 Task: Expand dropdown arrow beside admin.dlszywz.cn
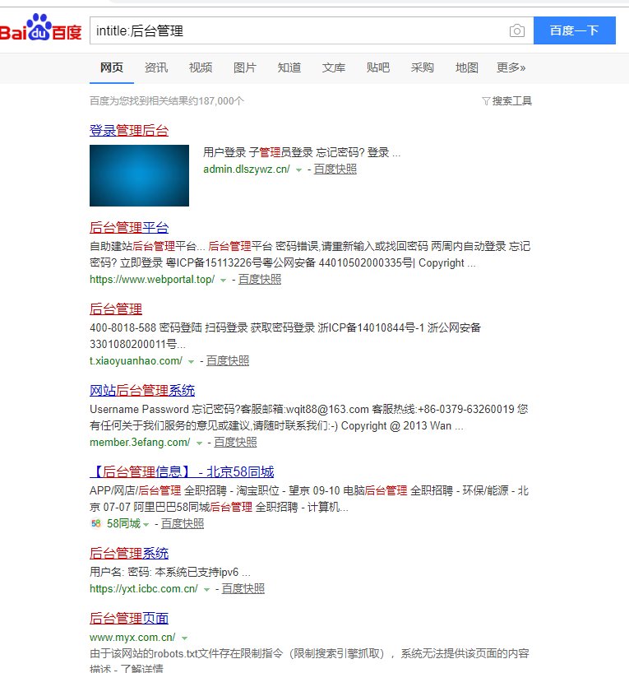pos(298,170)
